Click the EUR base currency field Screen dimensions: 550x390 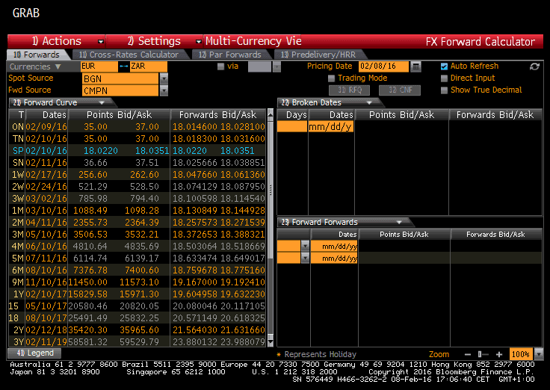tap(99, 66)
